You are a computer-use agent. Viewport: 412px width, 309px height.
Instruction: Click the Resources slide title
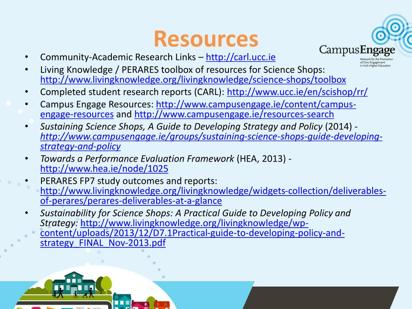206,39
